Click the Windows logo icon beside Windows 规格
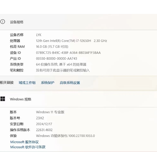Viewport: 157px width, 152px height. tap(2, 99)
